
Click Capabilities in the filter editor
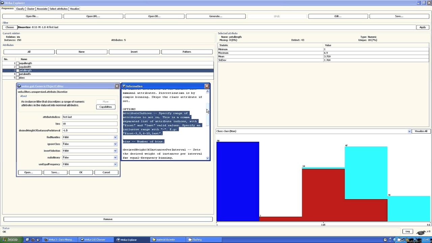(x=106, y=107)
